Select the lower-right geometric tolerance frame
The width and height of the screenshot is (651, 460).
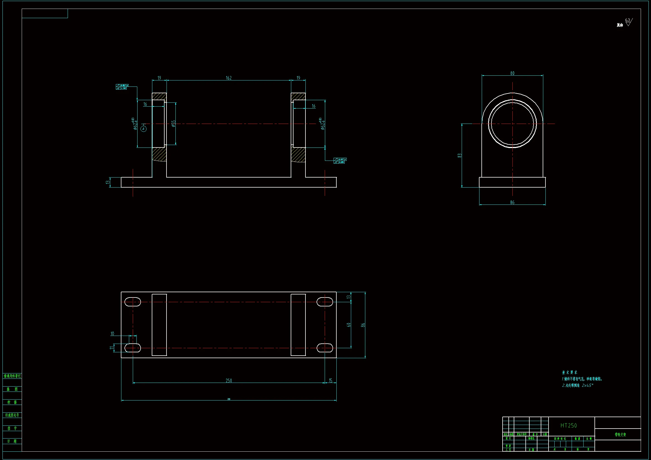[x=340, y=161]
